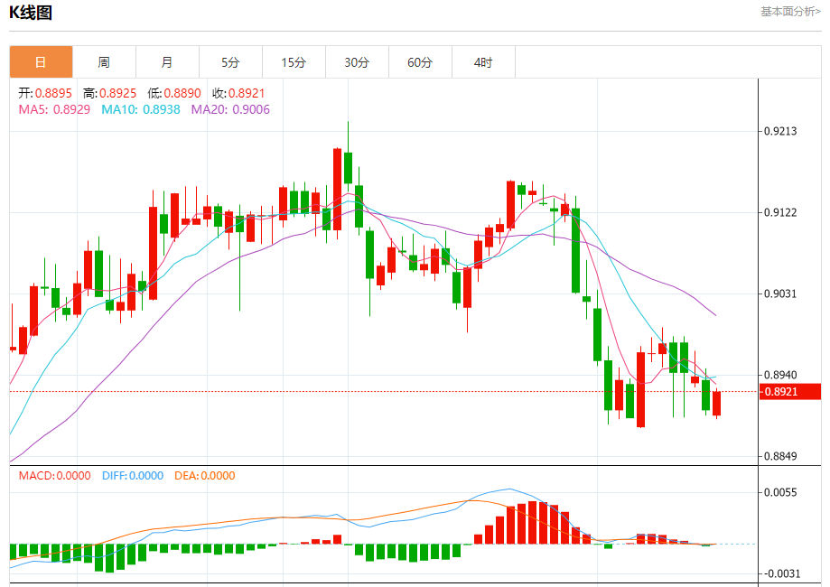
Task: Click the DIFF:0.0000 indicator label
Action: [x=133, y=475]
